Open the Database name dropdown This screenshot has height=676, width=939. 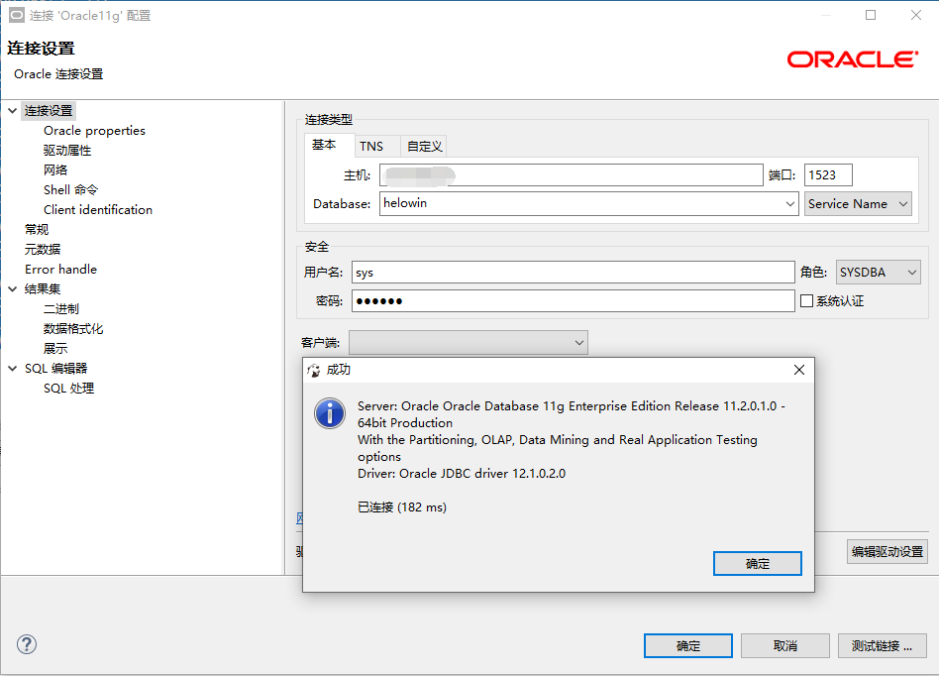(789, 204)
